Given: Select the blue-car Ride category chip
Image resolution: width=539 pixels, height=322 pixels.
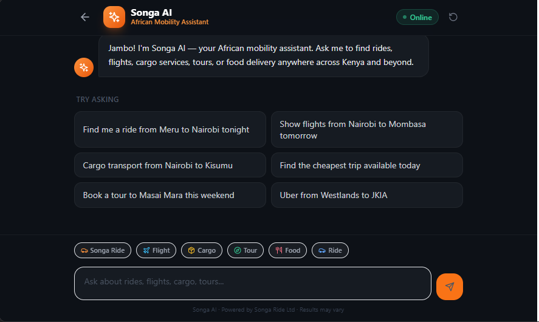Looking at the screenshot, I should point(330,250).
